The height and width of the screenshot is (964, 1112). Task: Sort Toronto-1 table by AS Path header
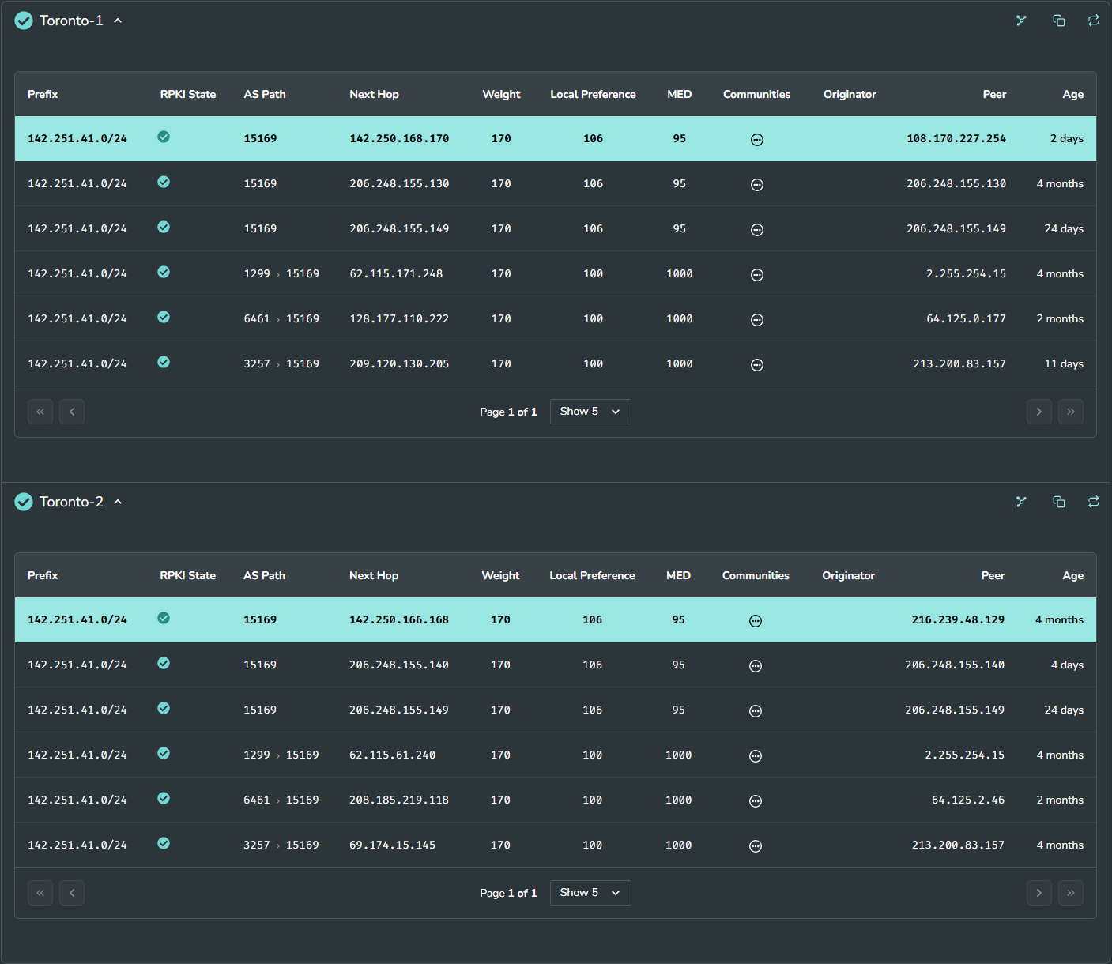265,94
